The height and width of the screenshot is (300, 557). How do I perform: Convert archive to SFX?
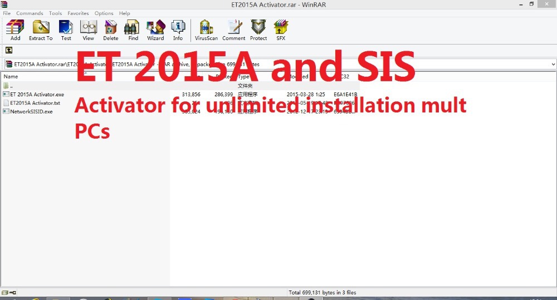click(x=281, y=30)
